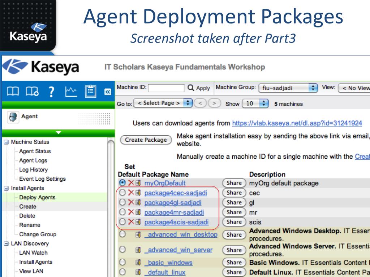
Task: Open the Rename menu item
Action: point(30,225)
